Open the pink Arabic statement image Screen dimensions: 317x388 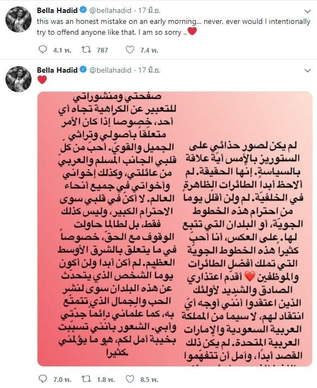click(x=175, y=229)
